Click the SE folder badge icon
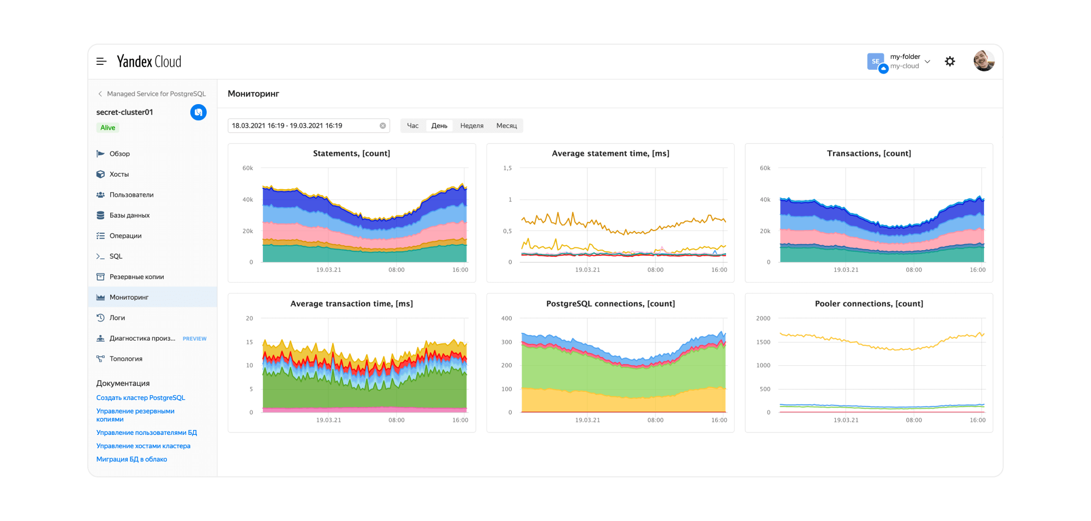 [876, 62]
